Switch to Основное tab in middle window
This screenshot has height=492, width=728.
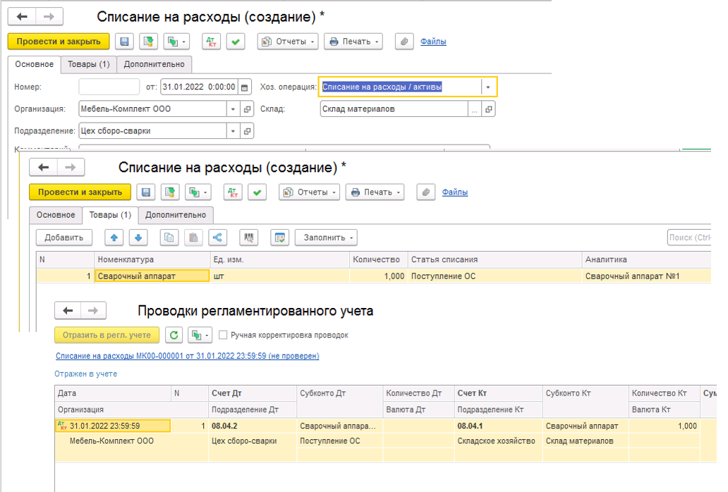pos(56,215)
